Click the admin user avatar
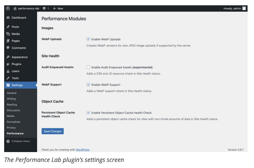This screenshot has width=254, height=168. (x=244, y=8)
